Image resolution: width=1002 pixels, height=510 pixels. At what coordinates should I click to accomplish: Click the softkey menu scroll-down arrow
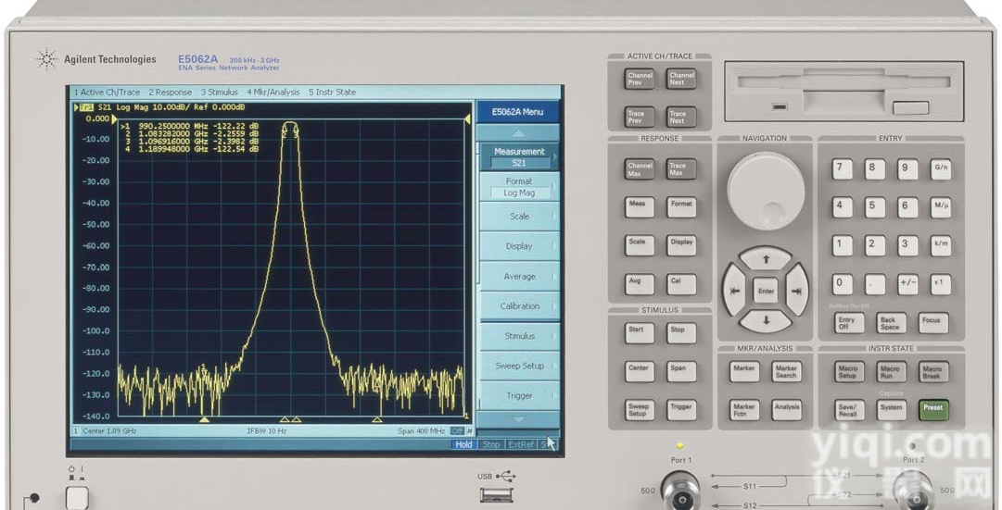pyautogui.click(x=518, y=419)
